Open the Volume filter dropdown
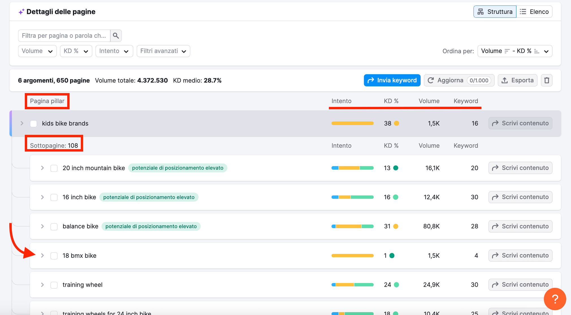 (37, 51)
